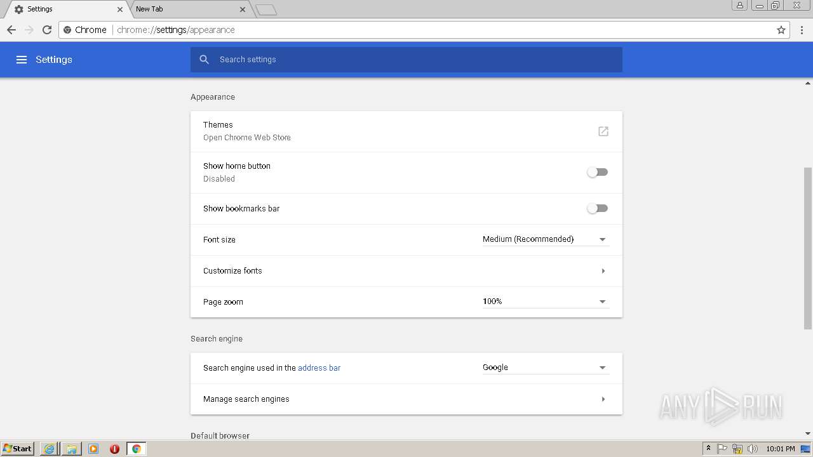
Task: Click the scrollbar down arrow
Action: (808, 434)
